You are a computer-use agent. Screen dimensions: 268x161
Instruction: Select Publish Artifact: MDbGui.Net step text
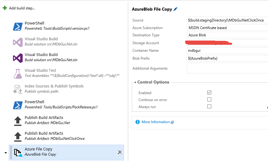coord(47,123)
